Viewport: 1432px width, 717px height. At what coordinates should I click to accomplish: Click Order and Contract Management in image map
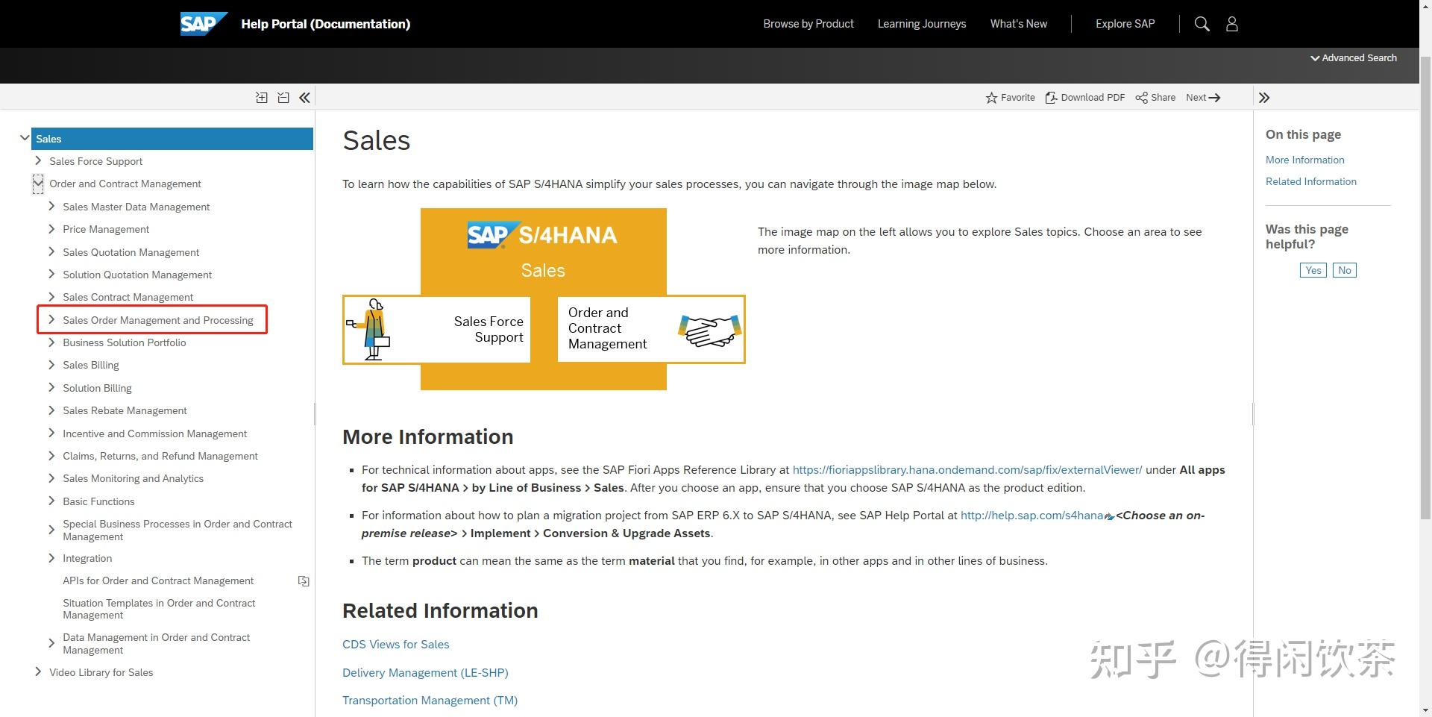click(x=650, y=328)
